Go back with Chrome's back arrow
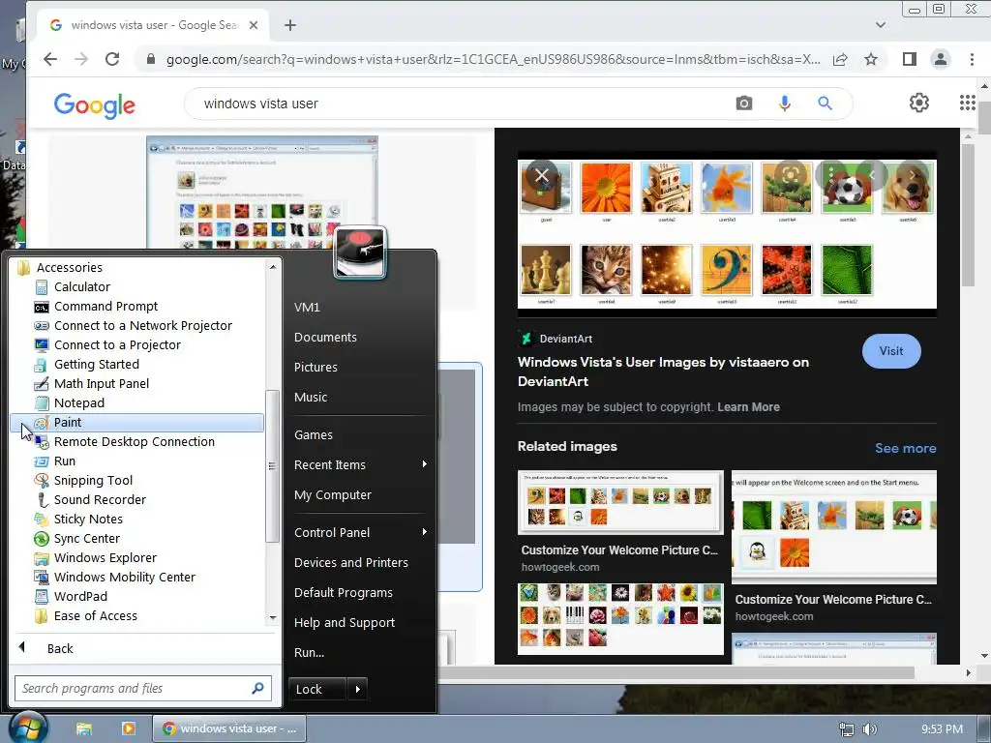Image resolution: width=991 pixels, height=743 pixels. [50, 59]
